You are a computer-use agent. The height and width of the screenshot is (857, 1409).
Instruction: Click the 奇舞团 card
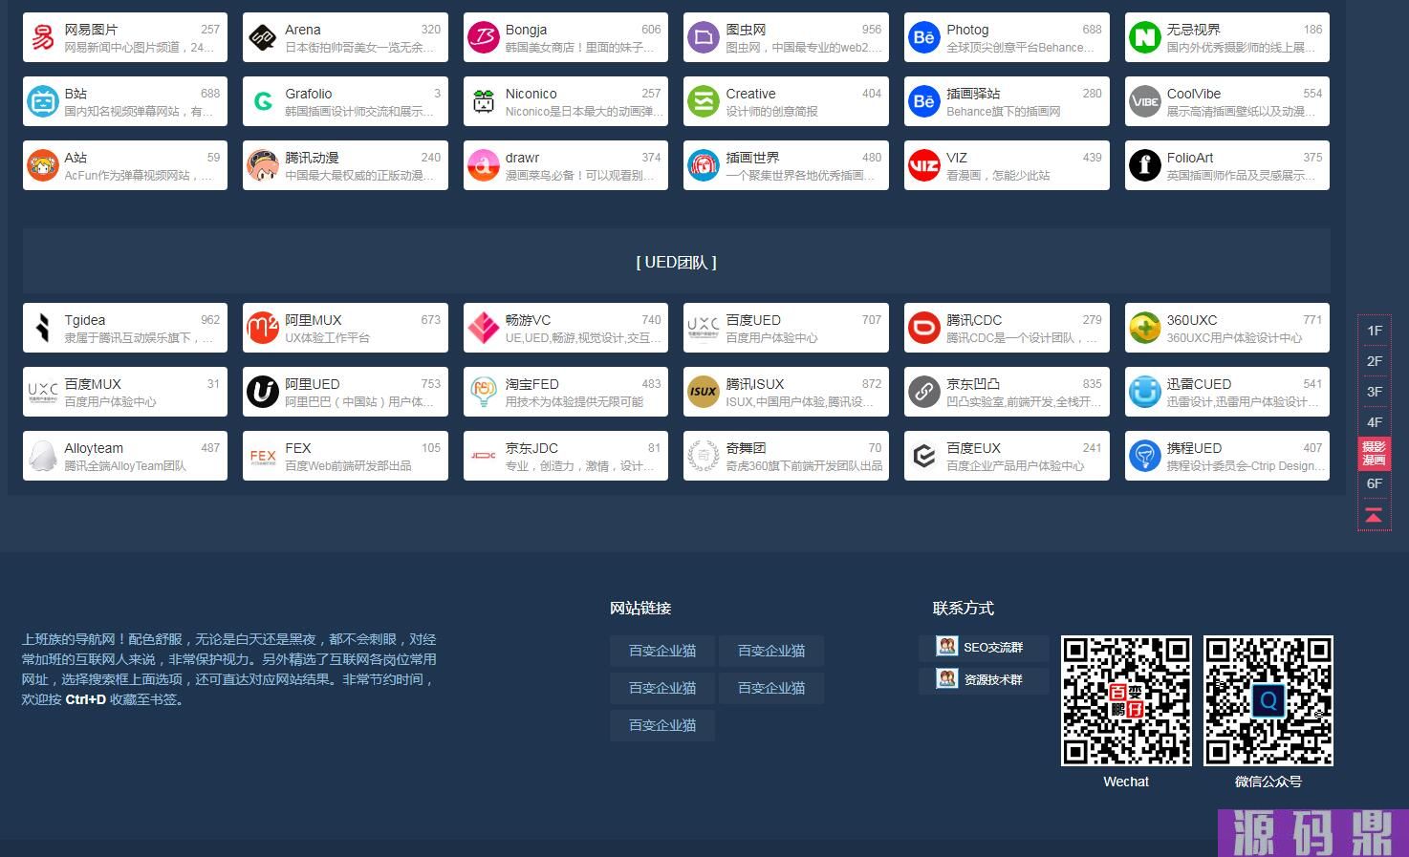pyautogui.click(x=786, y=456)
